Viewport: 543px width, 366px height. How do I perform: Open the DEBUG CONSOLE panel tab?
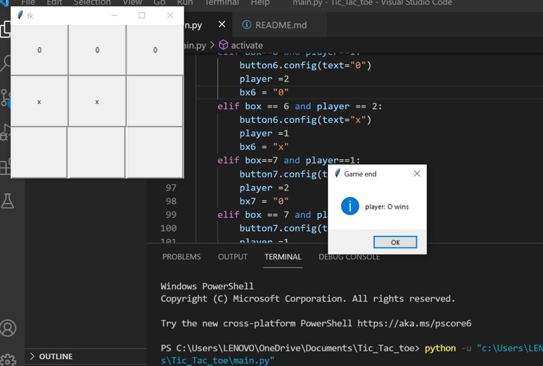[349, 257]
